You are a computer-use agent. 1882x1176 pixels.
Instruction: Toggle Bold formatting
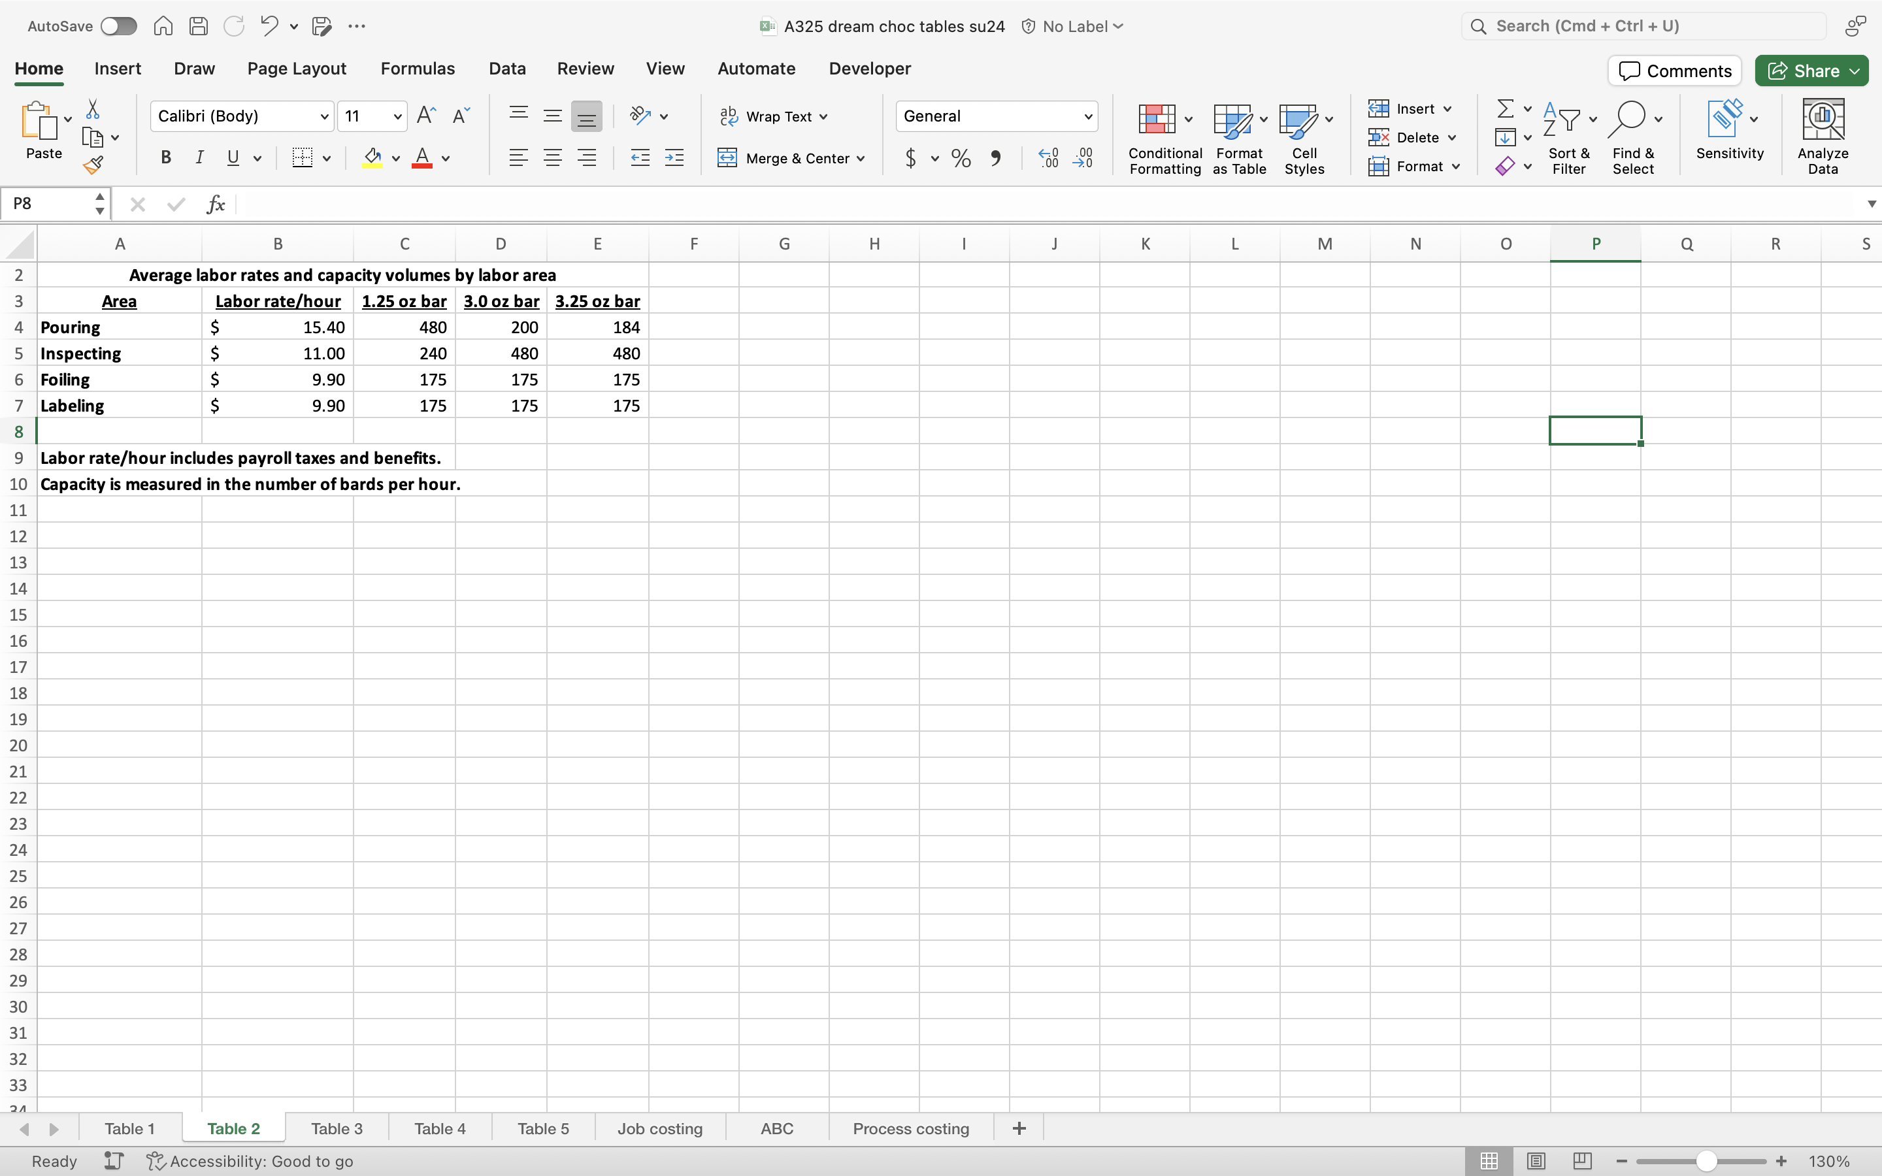(165, 158)
